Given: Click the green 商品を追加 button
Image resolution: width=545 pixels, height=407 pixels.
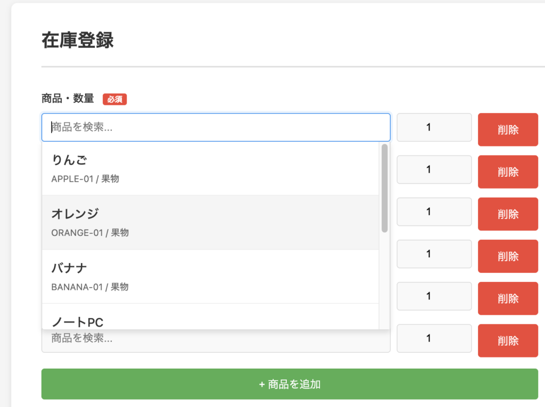Looking at the screenshot, I should point(290,384).
